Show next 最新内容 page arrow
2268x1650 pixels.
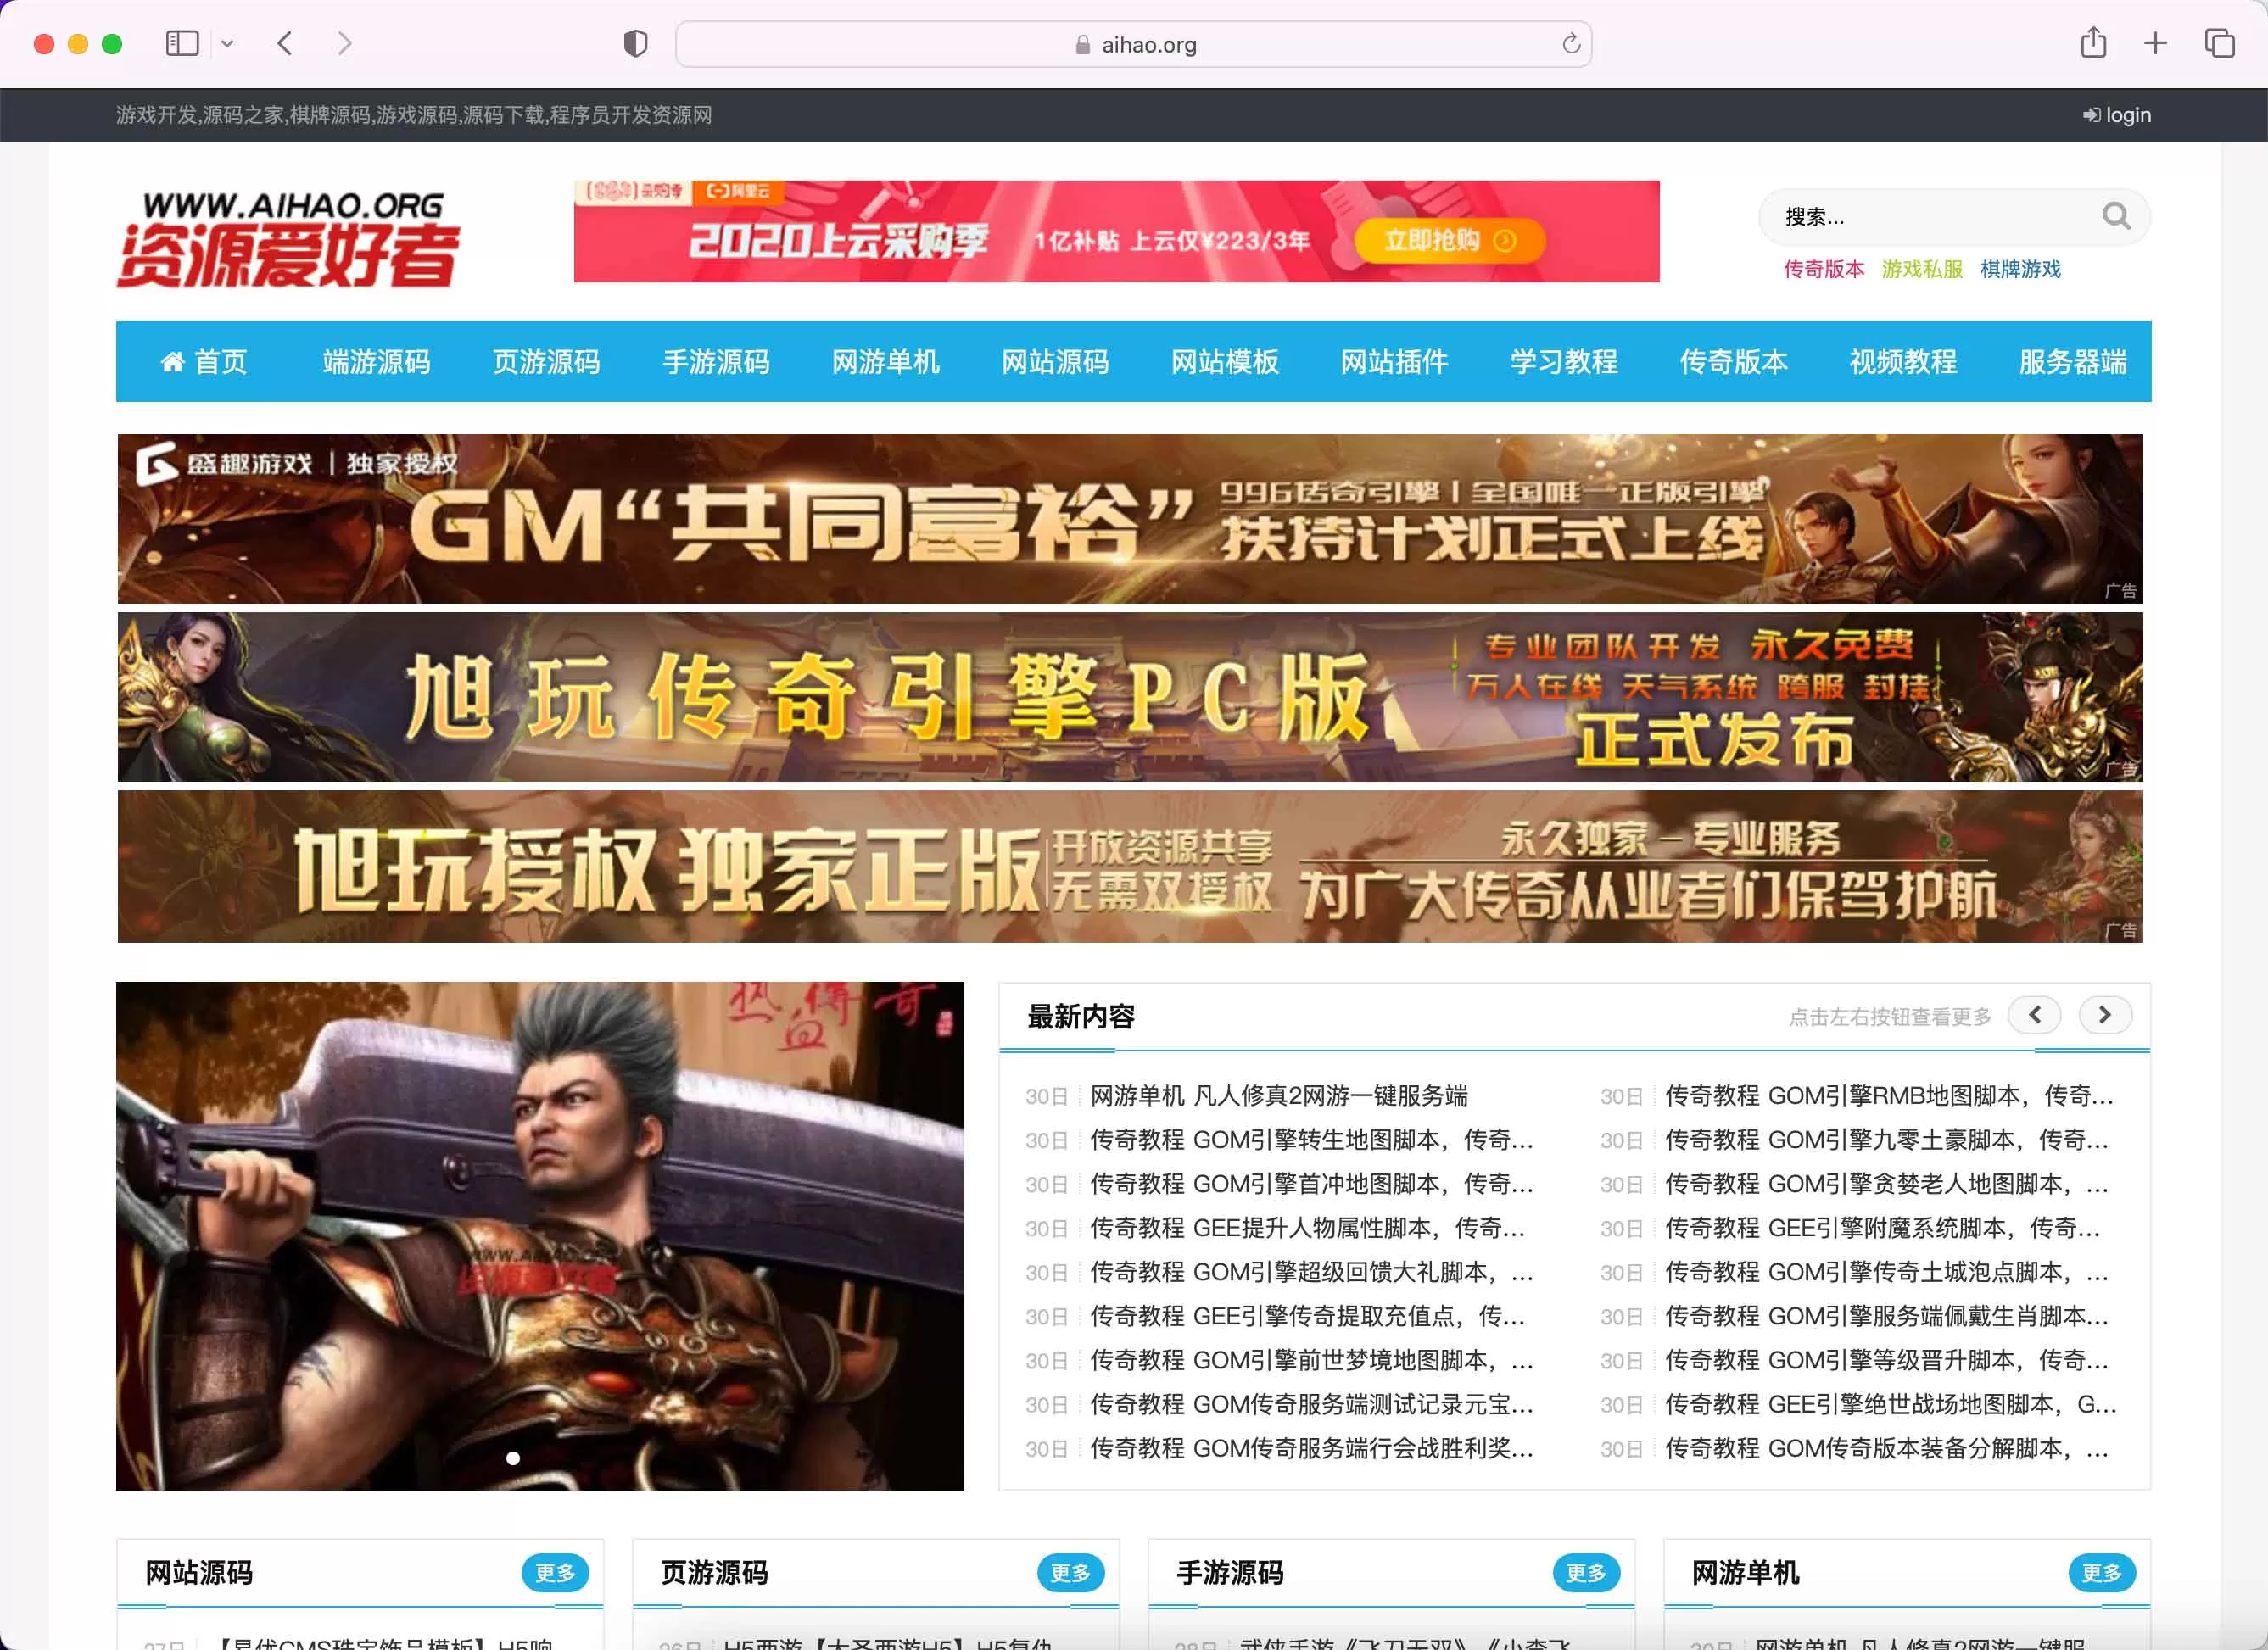tap(2105, 1016)
